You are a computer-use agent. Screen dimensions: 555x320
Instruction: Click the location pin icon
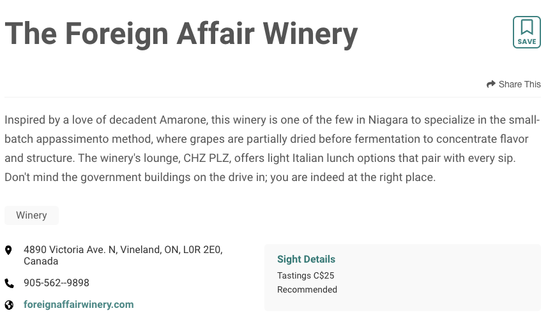[x=8, y=250]
